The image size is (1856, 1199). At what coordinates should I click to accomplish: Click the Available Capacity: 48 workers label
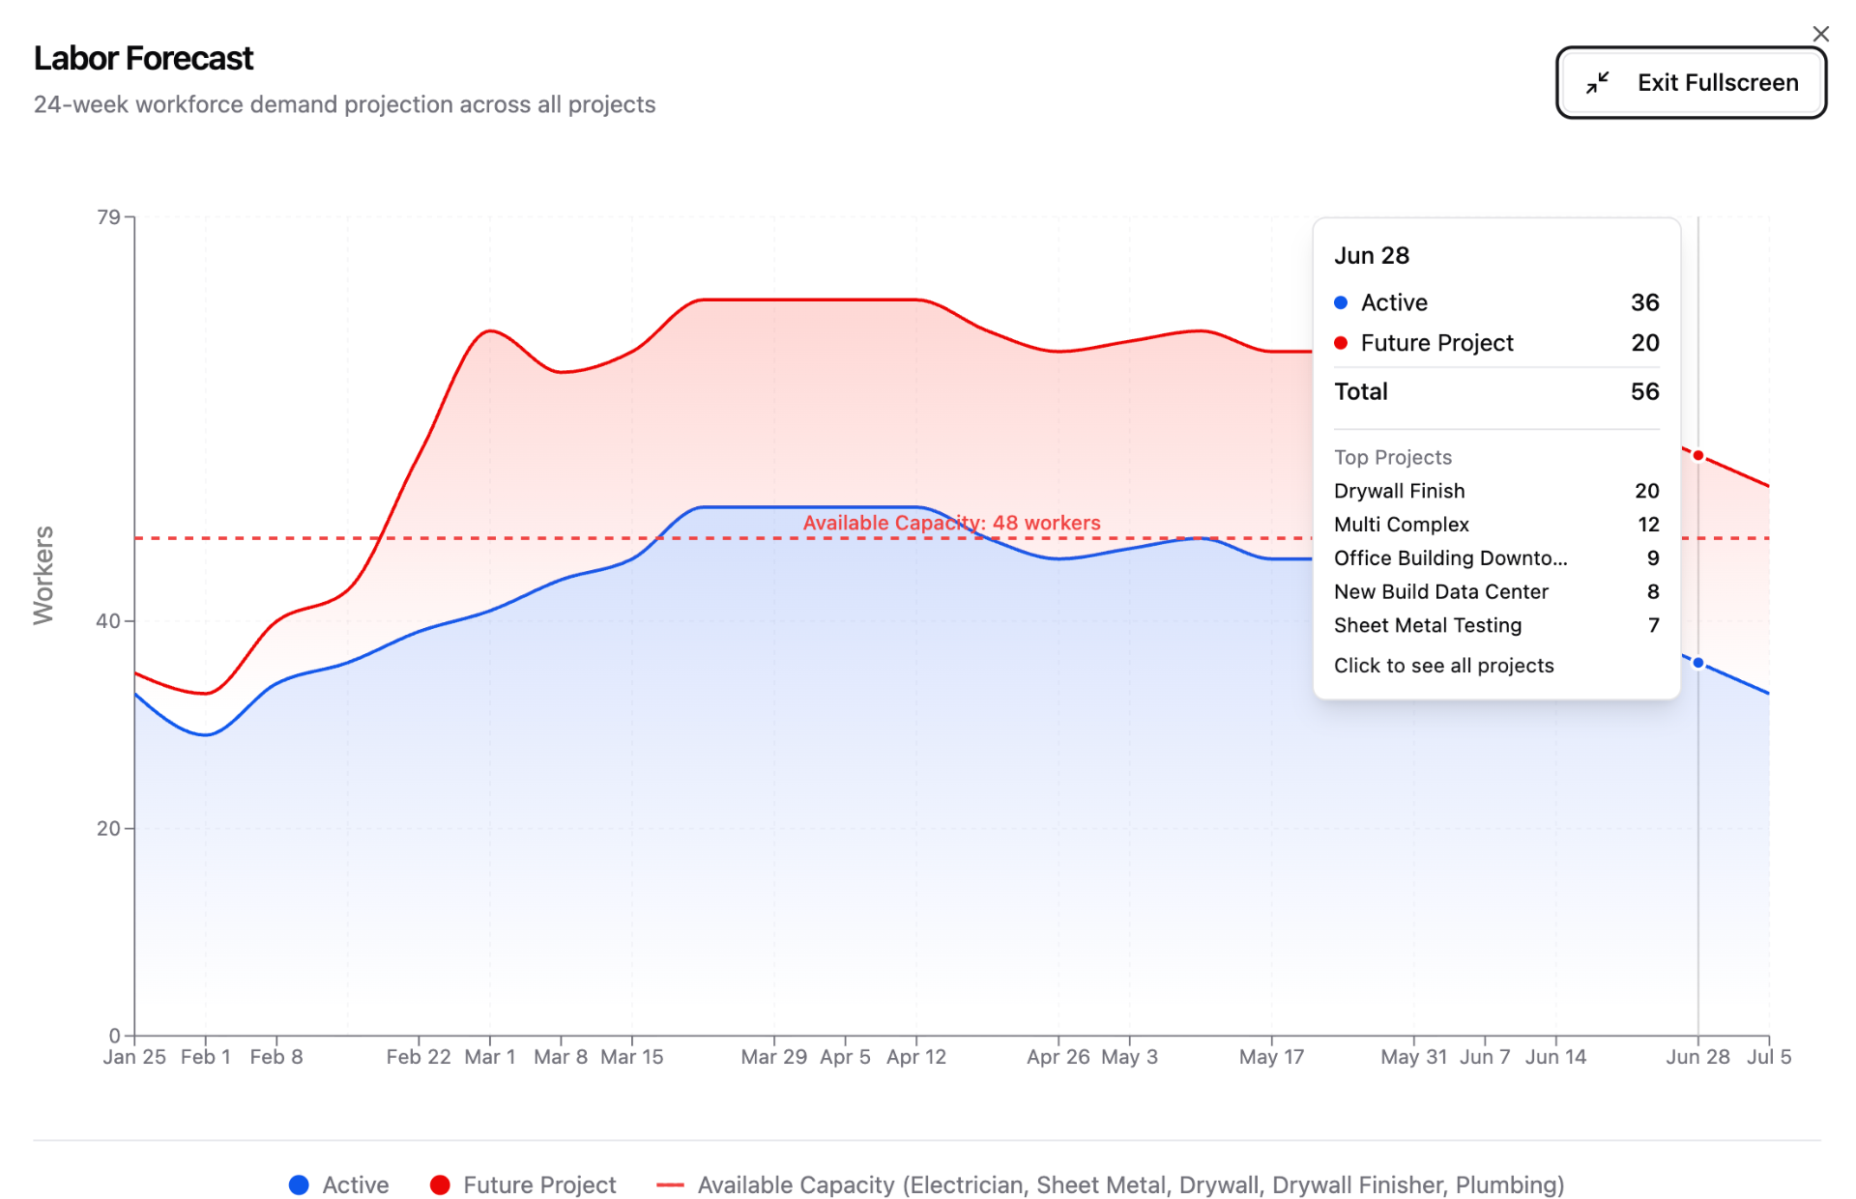(x=951, y=523)
